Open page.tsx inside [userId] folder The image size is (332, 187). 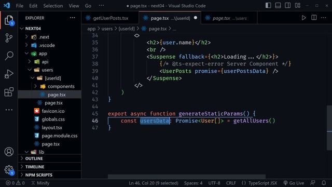click(x=50, y=95)
